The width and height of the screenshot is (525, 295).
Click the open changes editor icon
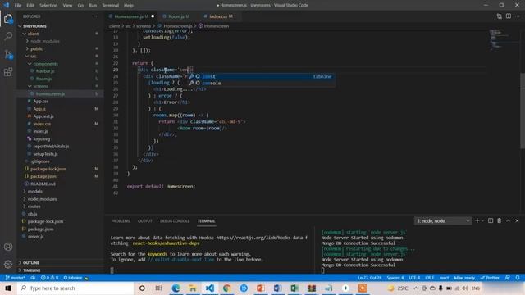coord(500,16)
